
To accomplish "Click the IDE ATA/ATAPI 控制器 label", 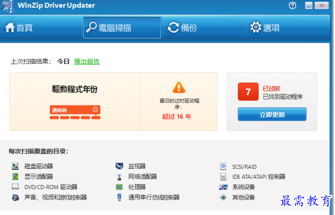I will [x=259, y=176].
